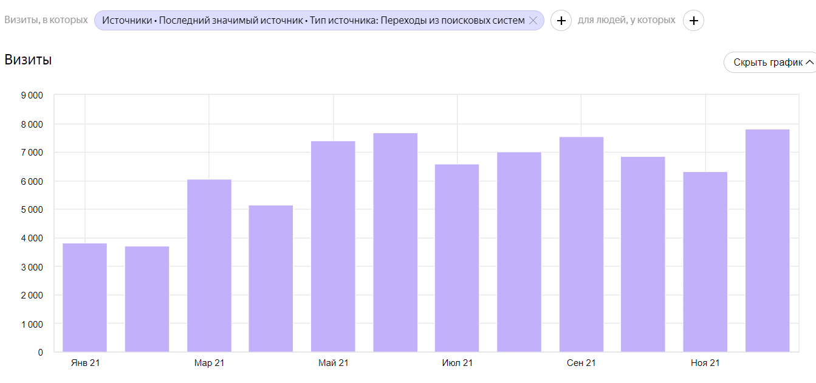
Task: Click the 'Июл 21' axis label
Action: click(457, 363)
